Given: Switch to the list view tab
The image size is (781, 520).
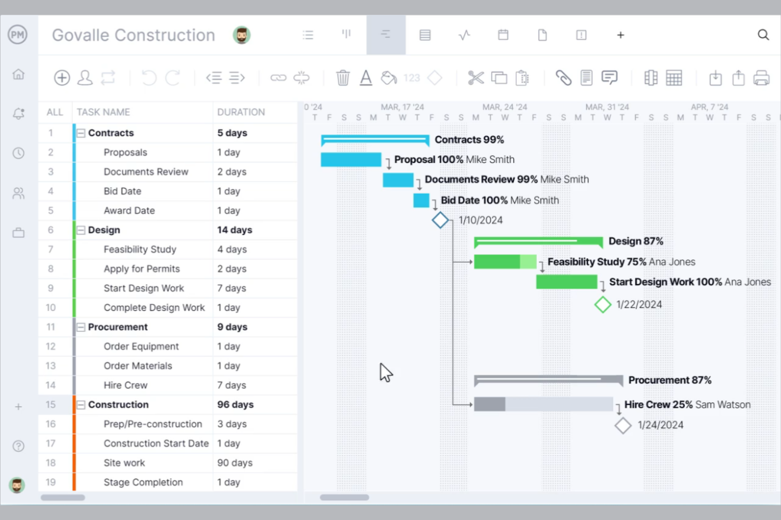Looking at the screenshot, I should [x=308, y=35].
